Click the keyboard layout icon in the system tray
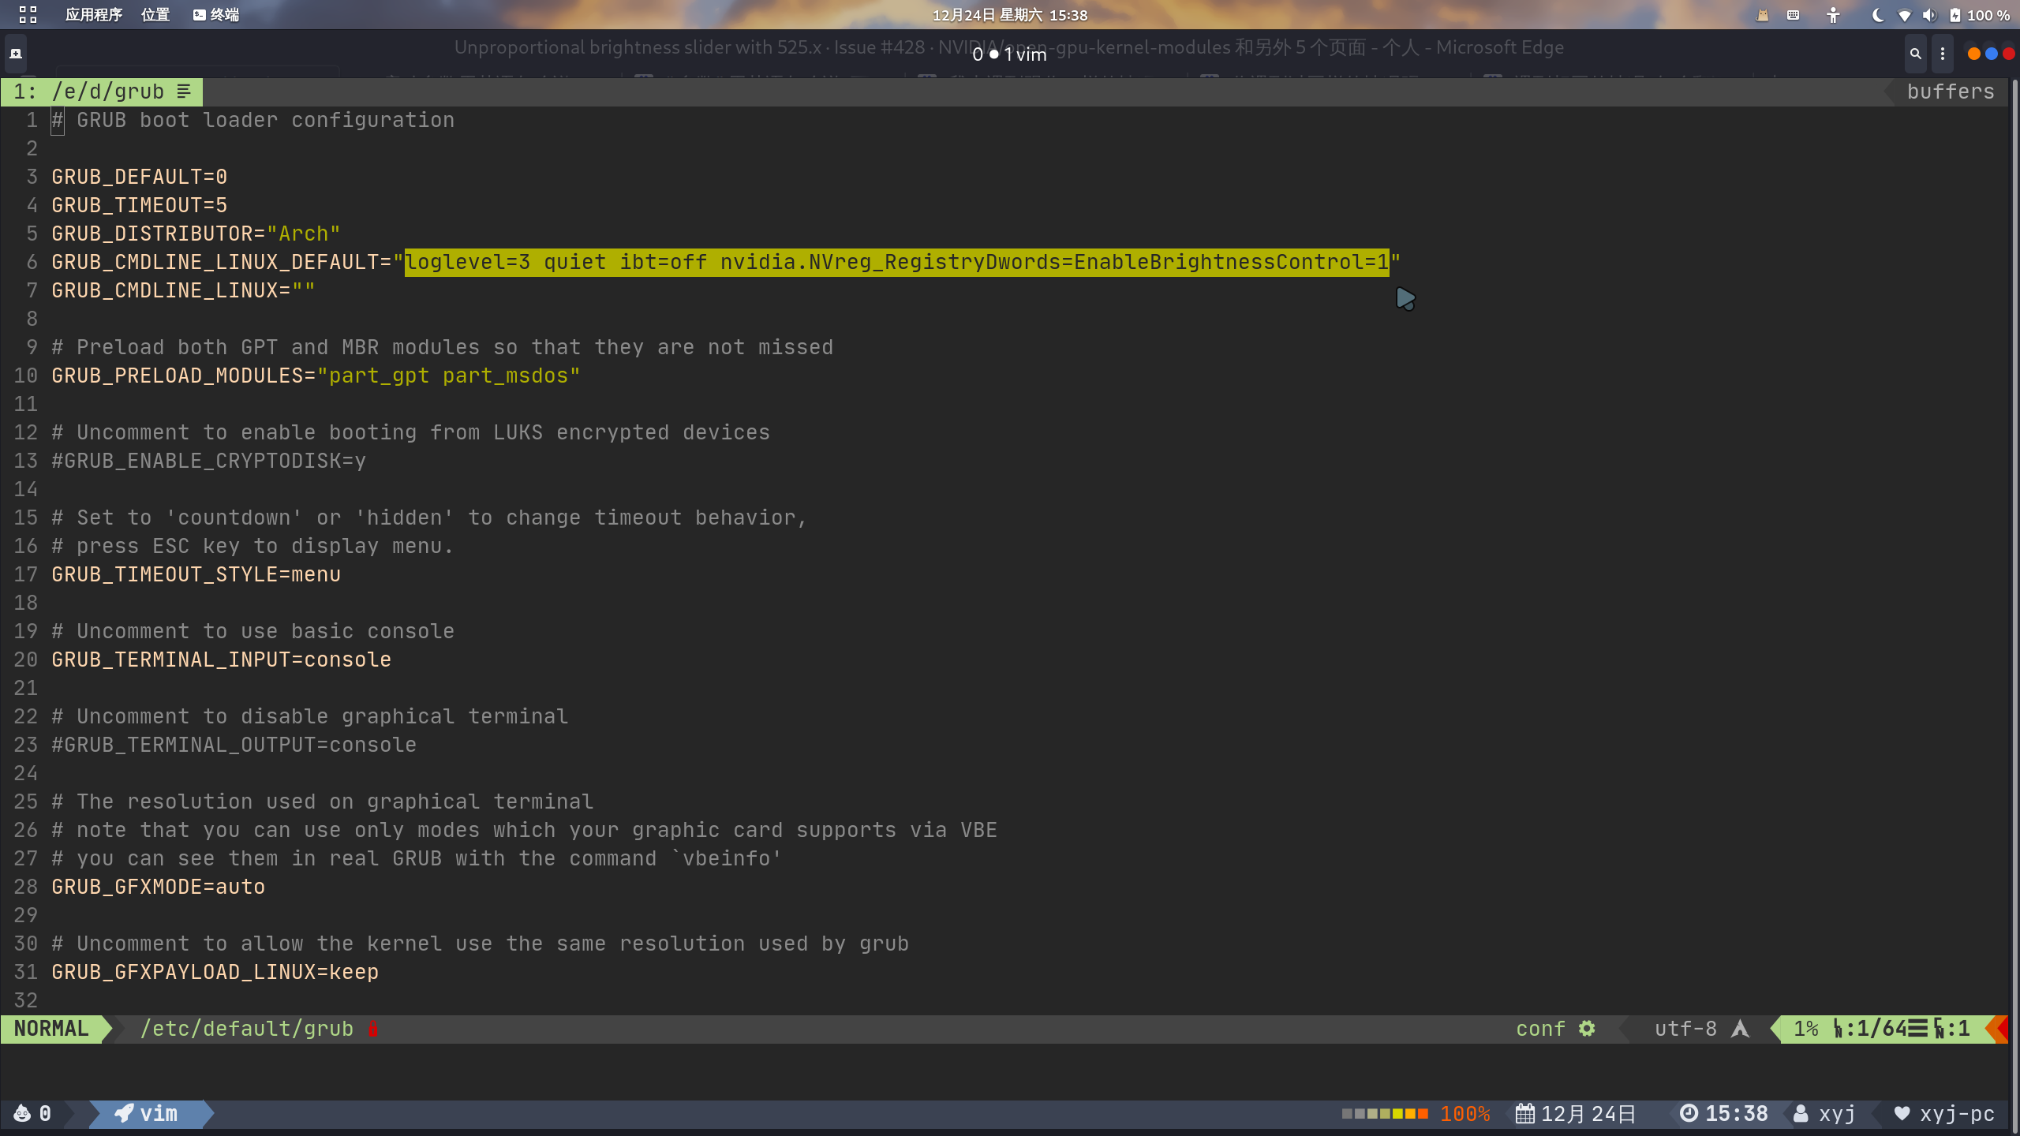The width and height of the screenshot is (2020, 1136). click(x=1793, y=15)
